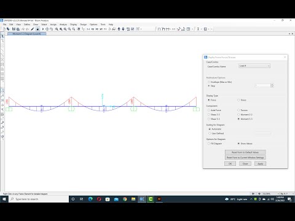Click the user defined scale factor field
This screenshot has width=295, height=221.
coord(263,133)
